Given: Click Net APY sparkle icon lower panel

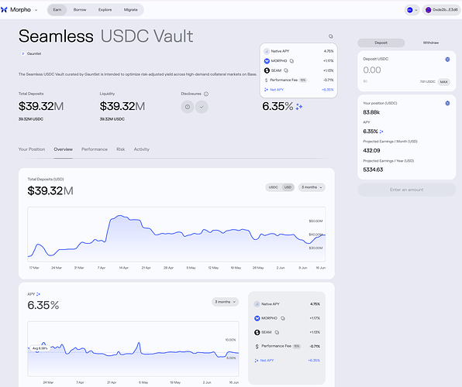Looking at the screenshot, I should tap(257, 361).
